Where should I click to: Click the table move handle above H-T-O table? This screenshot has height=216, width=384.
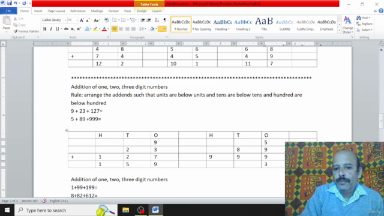pyautogui.click(x=67, y=130)
